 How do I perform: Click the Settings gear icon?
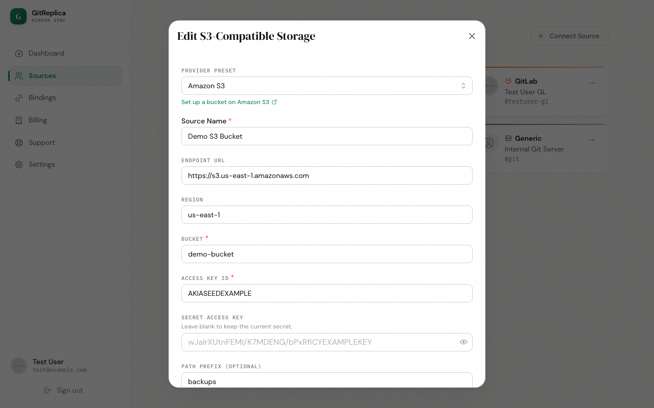(x=19, y=165)
